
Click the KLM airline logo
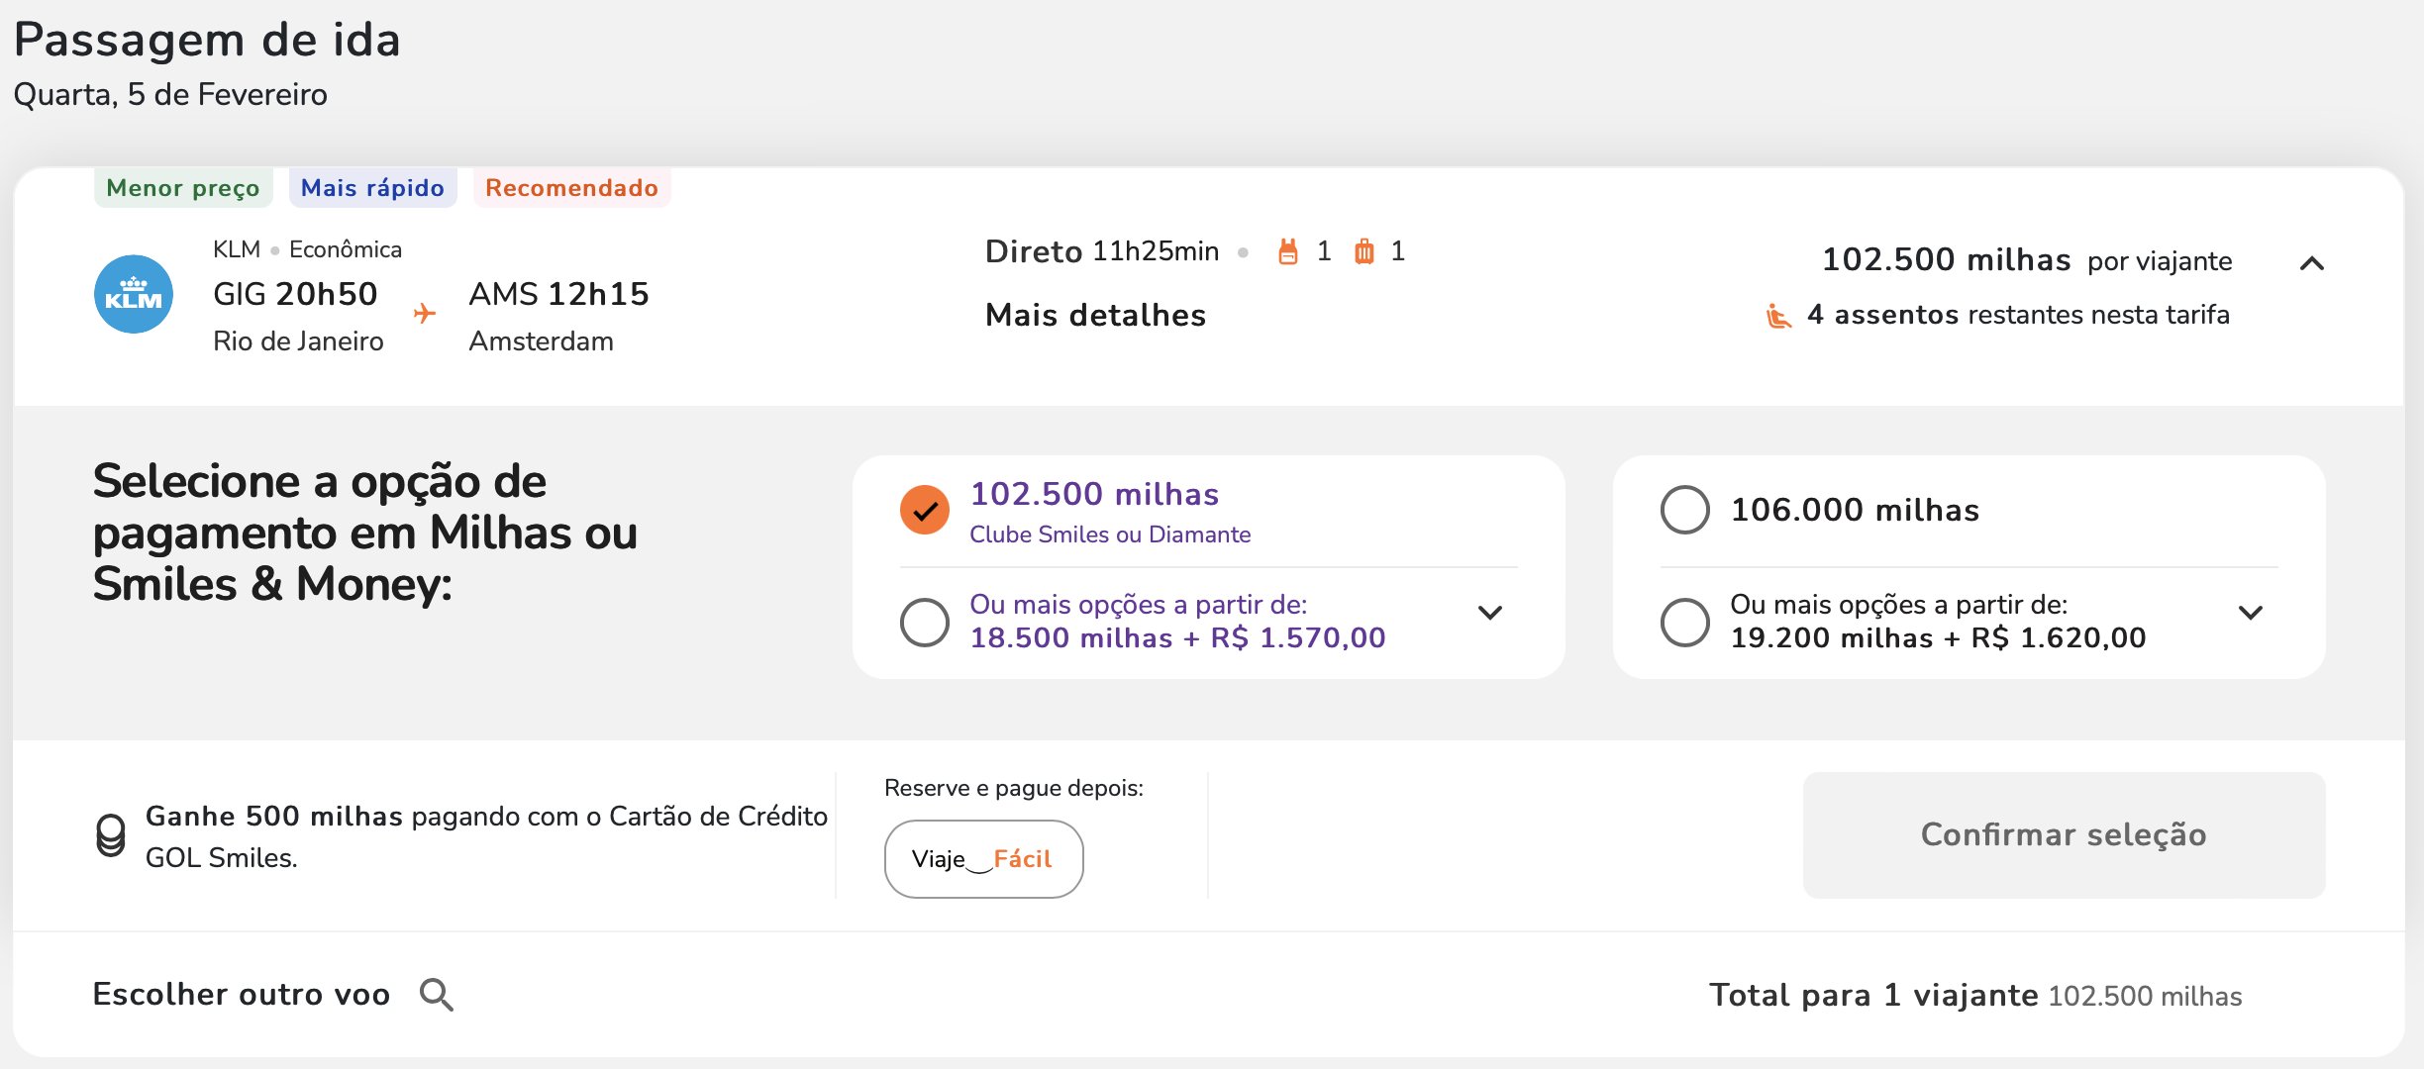pyautogui.click(x=134, y=294)
